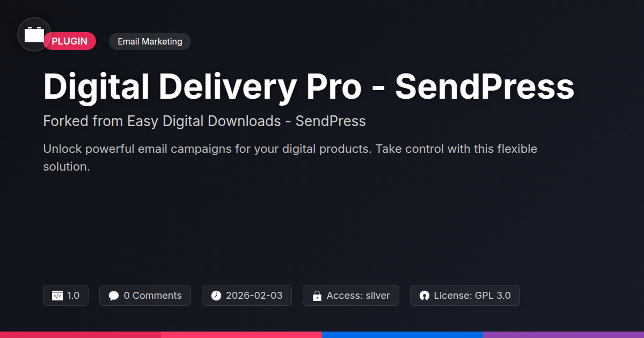Open the 0 Comments badge
The width and height of the screenshot is (644, 338).
point(145,296)
